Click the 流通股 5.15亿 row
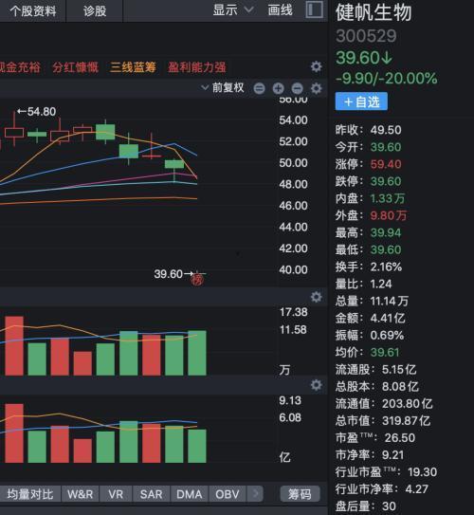 375,369
